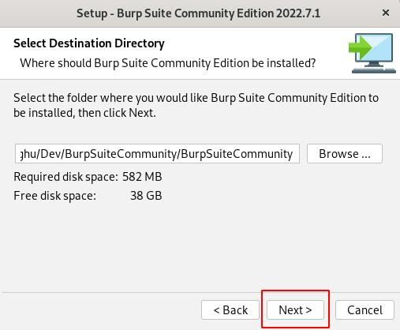Click the Next > button
This screenshot has width=400, height=330.
coord(295,309)
